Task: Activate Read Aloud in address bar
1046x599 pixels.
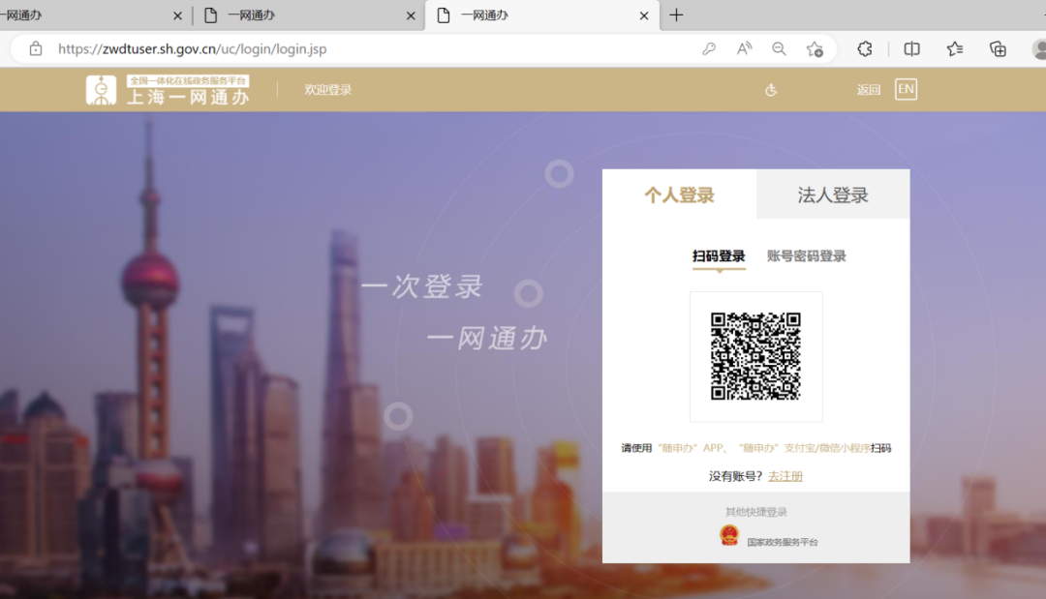Action: (744, 48)
